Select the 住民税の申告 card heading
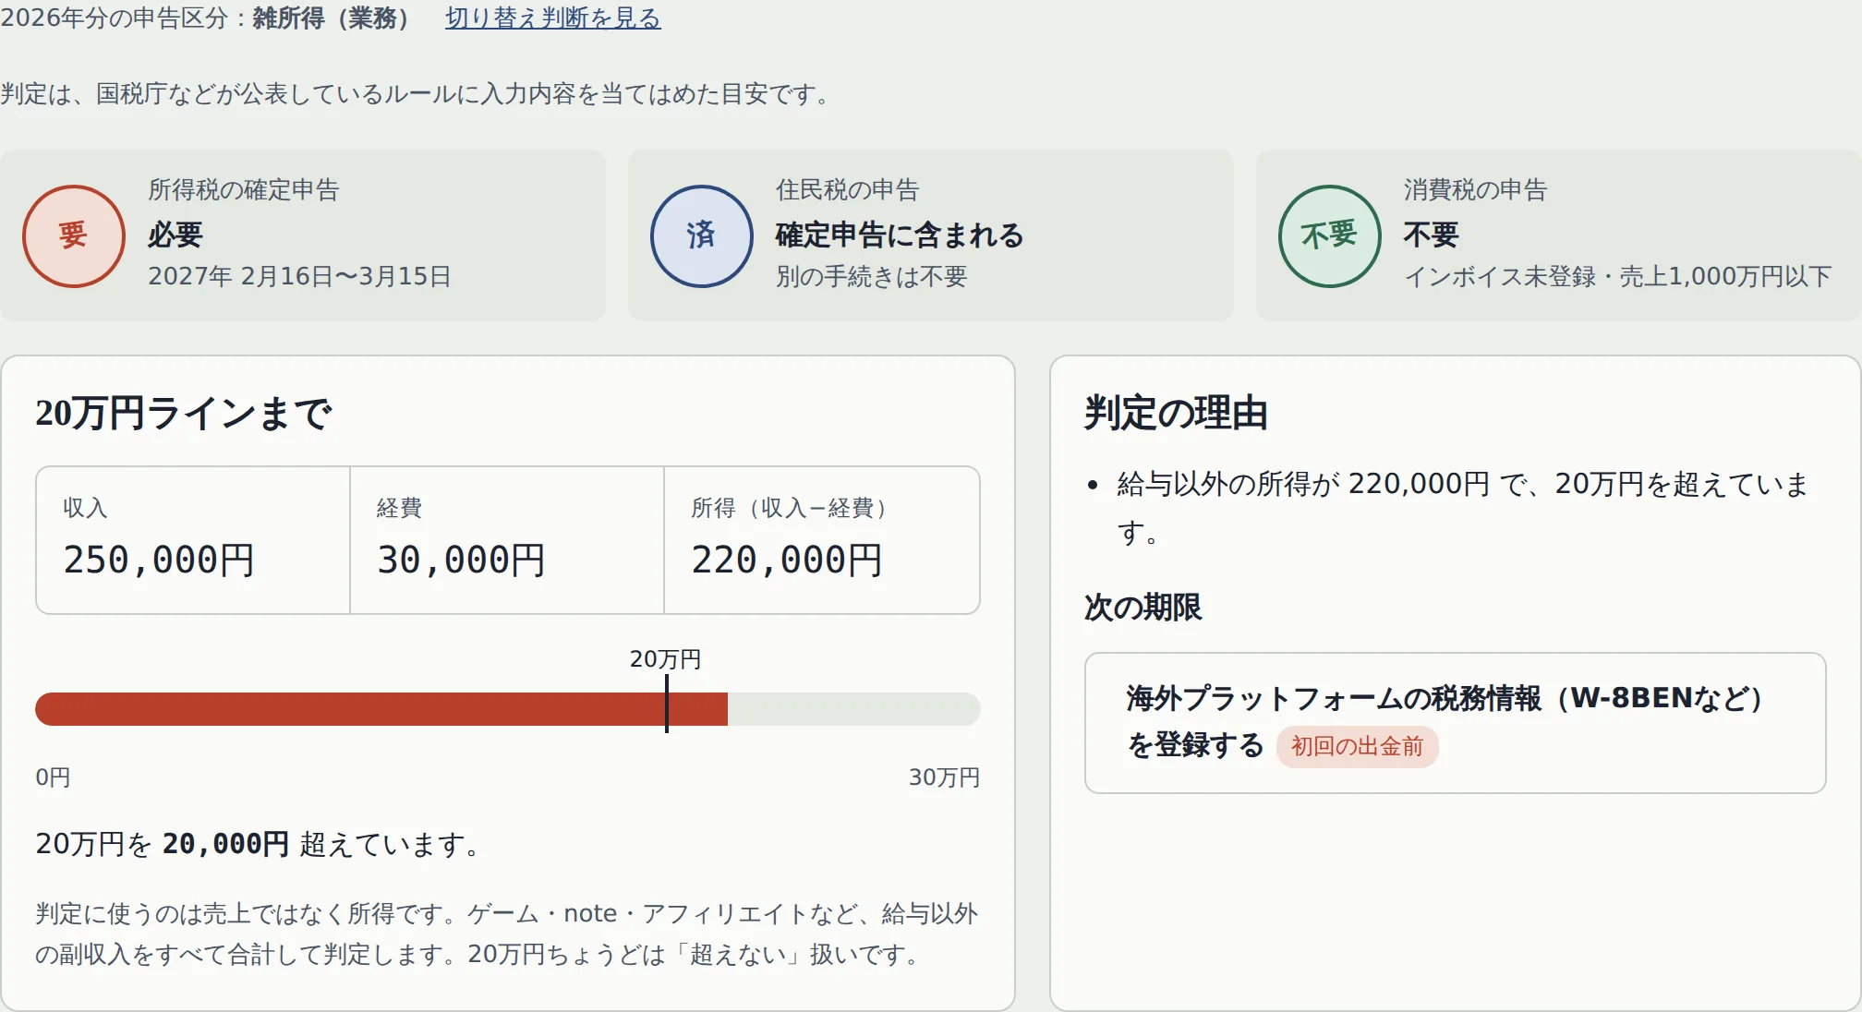The width and height of the screenshot is (1862, 1012). [848, 190]
